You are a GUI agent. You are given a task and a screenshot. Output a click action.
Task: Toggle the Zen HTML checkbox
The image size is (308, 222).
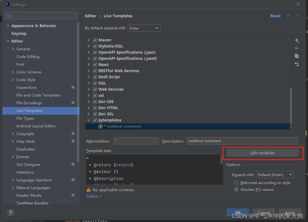tap(95, 108)
